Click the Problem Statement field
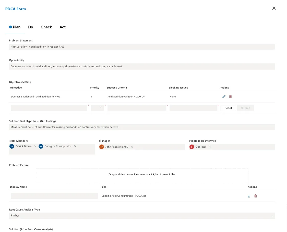The image size is (287, 232). coord(142,47)
